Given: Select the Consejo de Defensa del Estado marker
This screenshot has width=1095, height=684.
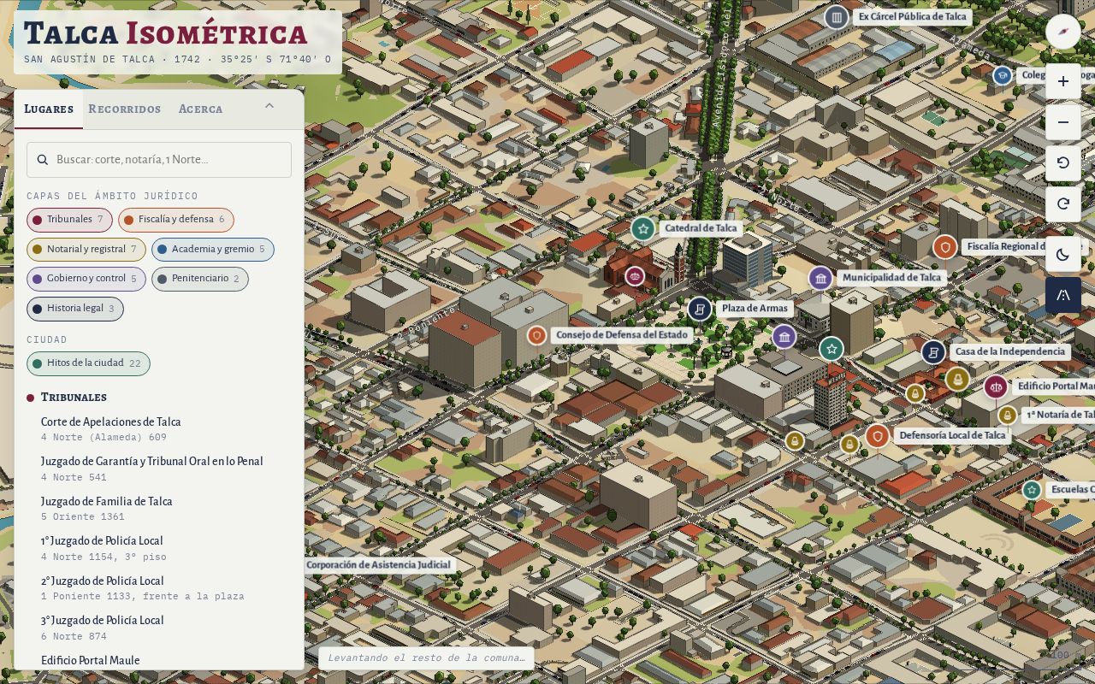Looking at the screenshot, I should [x=536, y=335].
